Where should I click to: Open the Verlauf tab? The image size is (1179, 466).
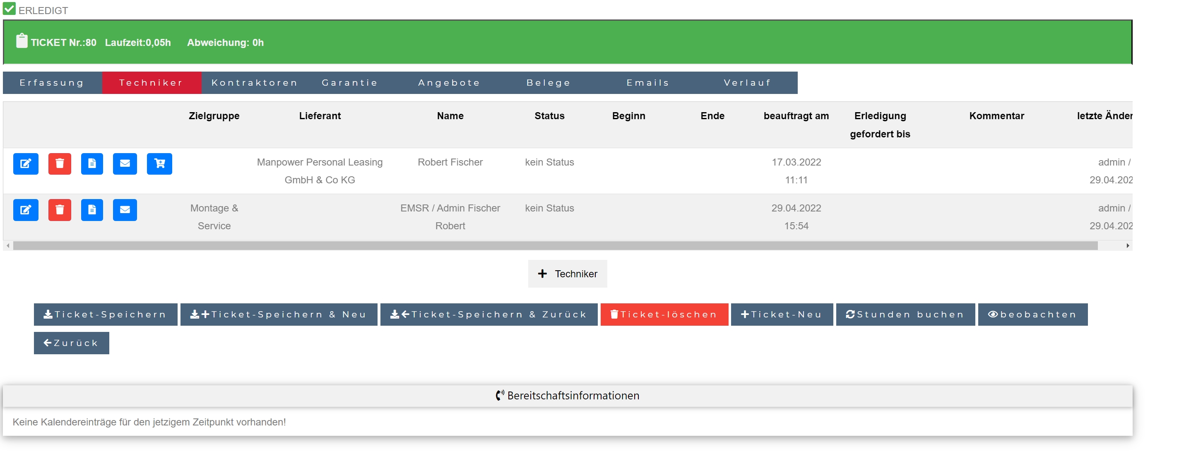coord(747,83)
